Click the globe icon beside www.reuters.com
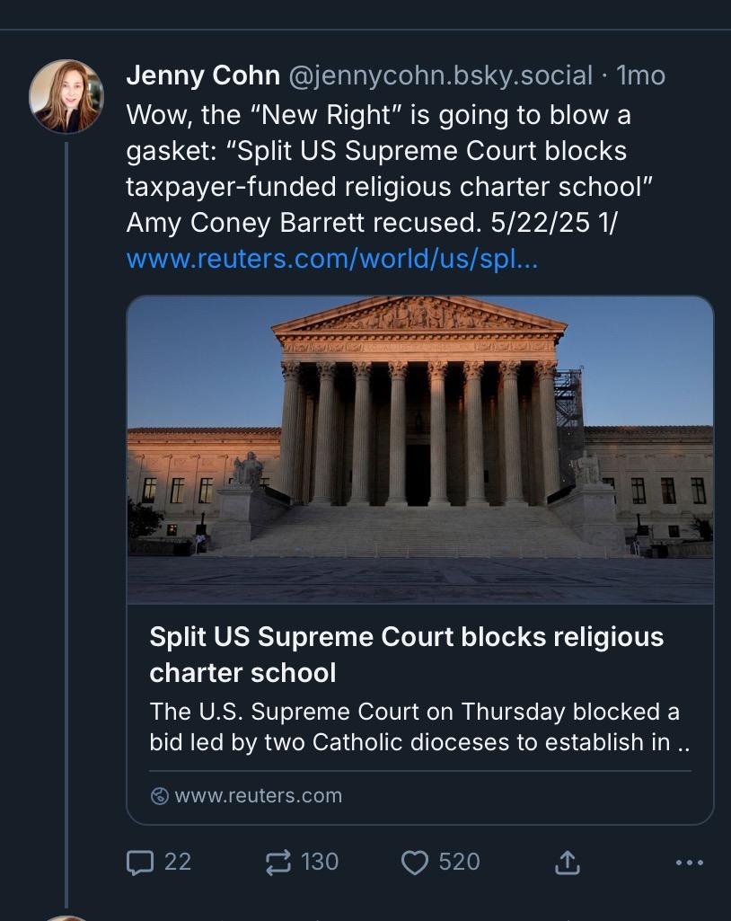The image size is (731, 921). tap(159, 796)
